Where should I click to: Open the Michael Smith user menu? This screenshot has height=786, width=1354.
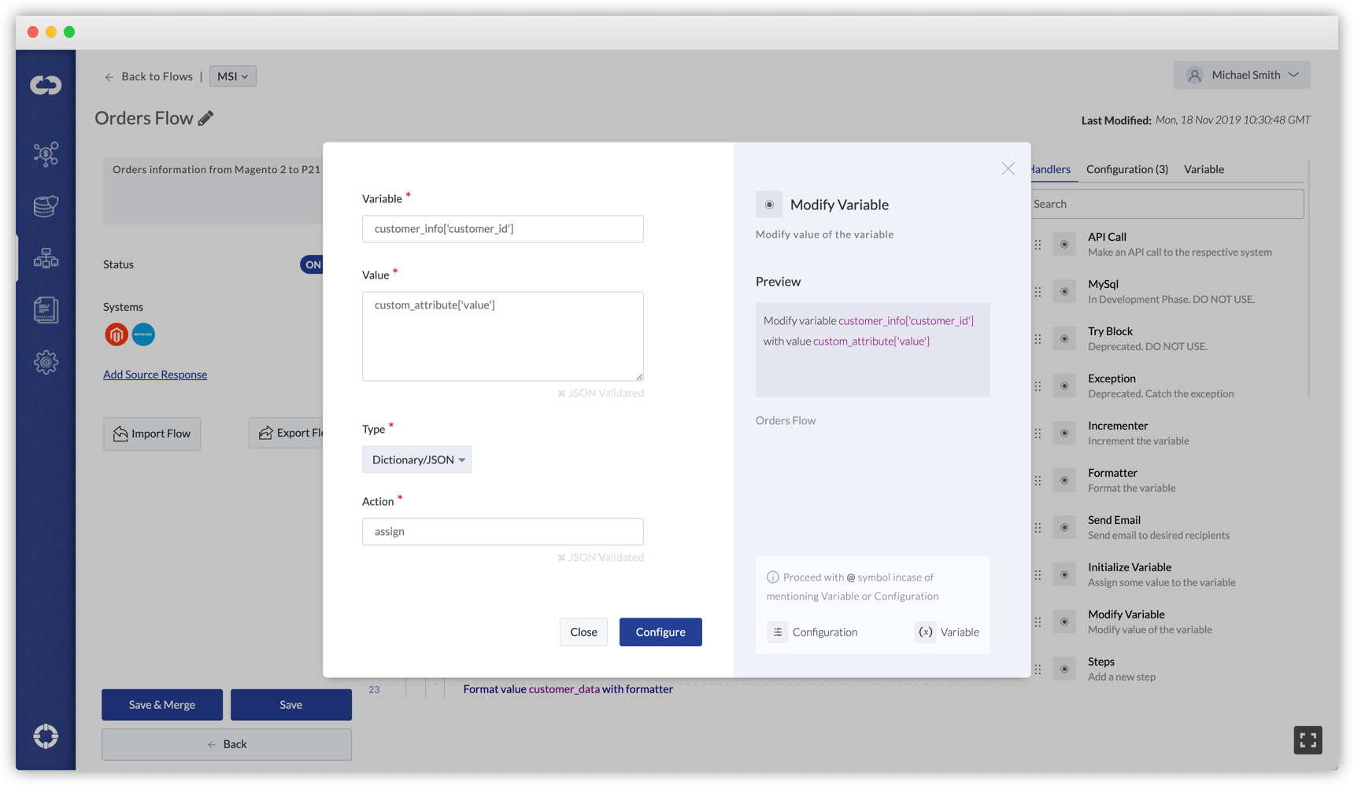click(x=1241, y=75)
